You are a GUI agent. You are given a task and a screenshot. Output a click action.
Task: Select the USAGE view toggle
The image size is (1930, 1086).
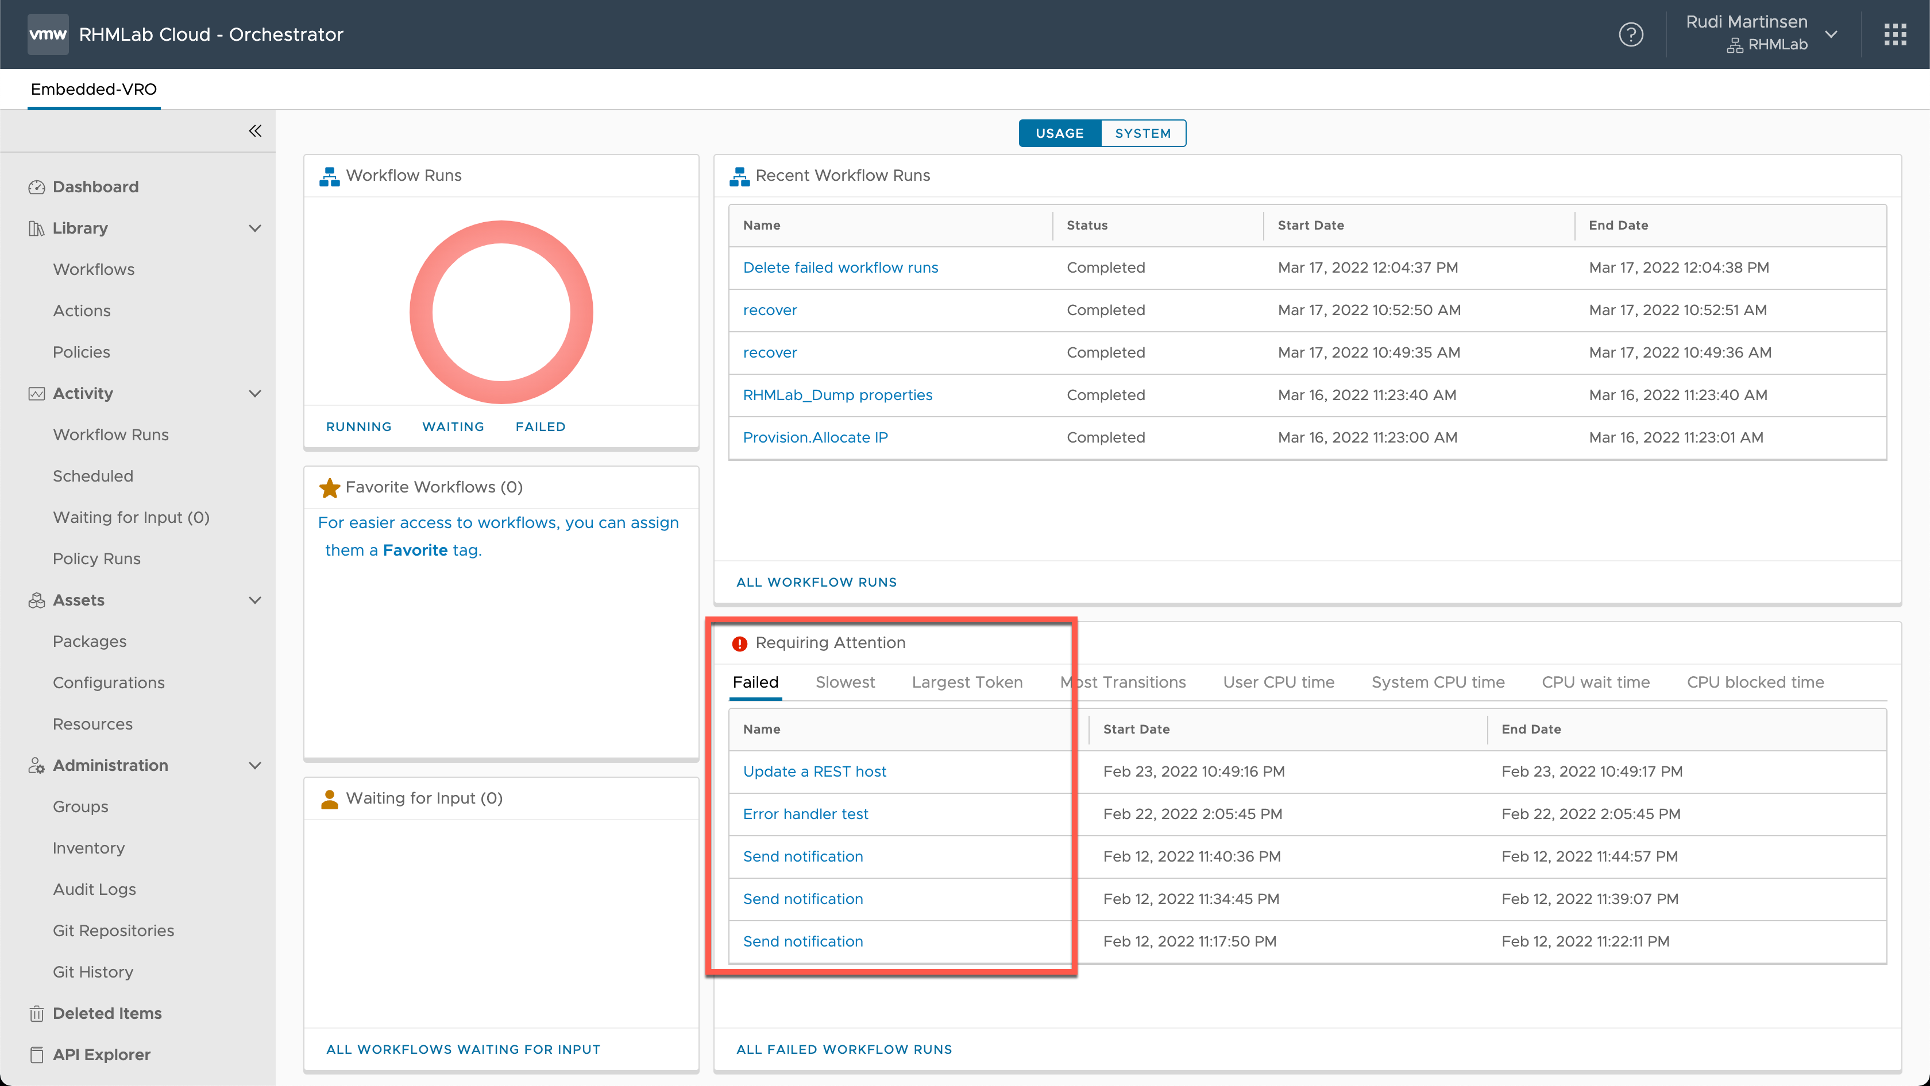[1059, 133]
